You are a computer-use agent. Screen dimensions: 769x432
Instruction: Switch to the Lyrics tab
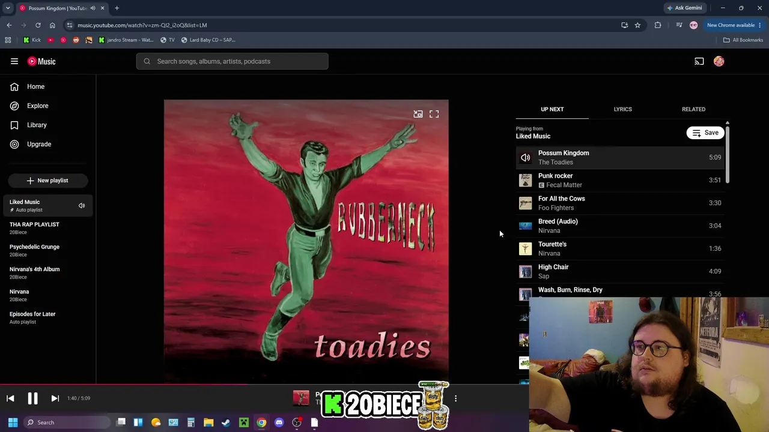point(623,109)
